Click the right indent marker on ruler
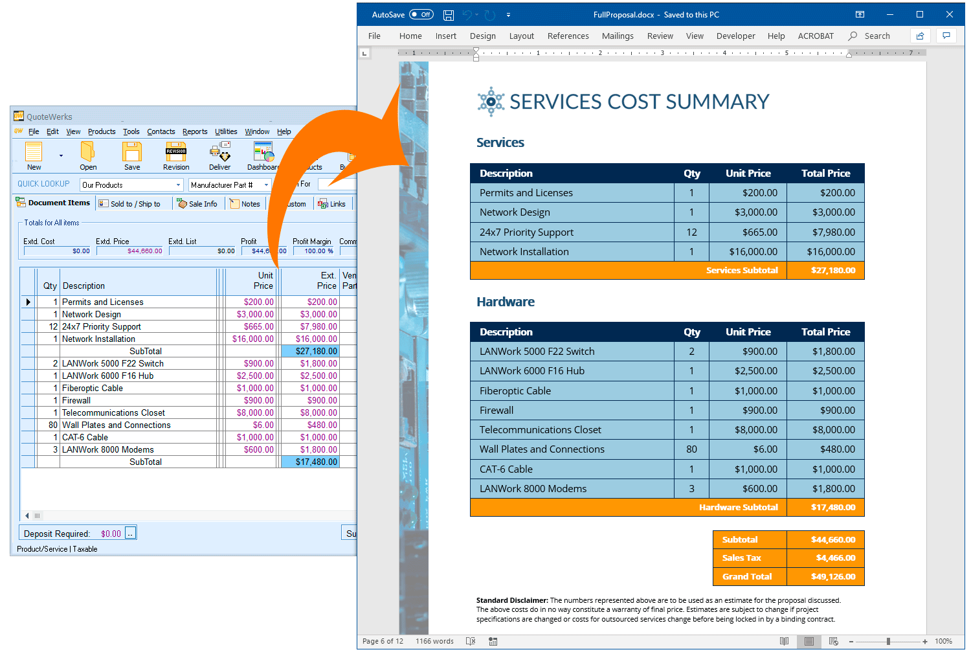 coord(849,55)
